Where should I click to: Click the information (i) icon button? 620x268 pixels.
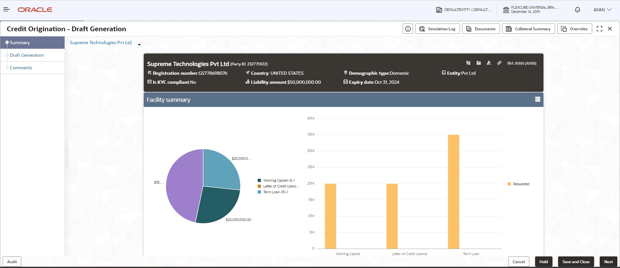[x=408, y=29]
